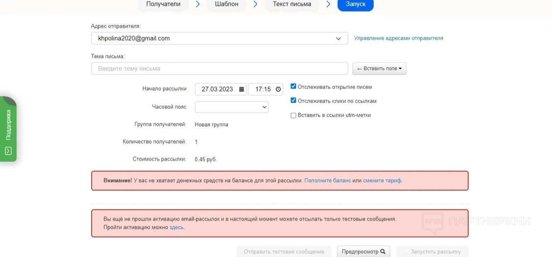
Task: Click the chevron arrow before Запуск step
Action: [x=328, y=4]
